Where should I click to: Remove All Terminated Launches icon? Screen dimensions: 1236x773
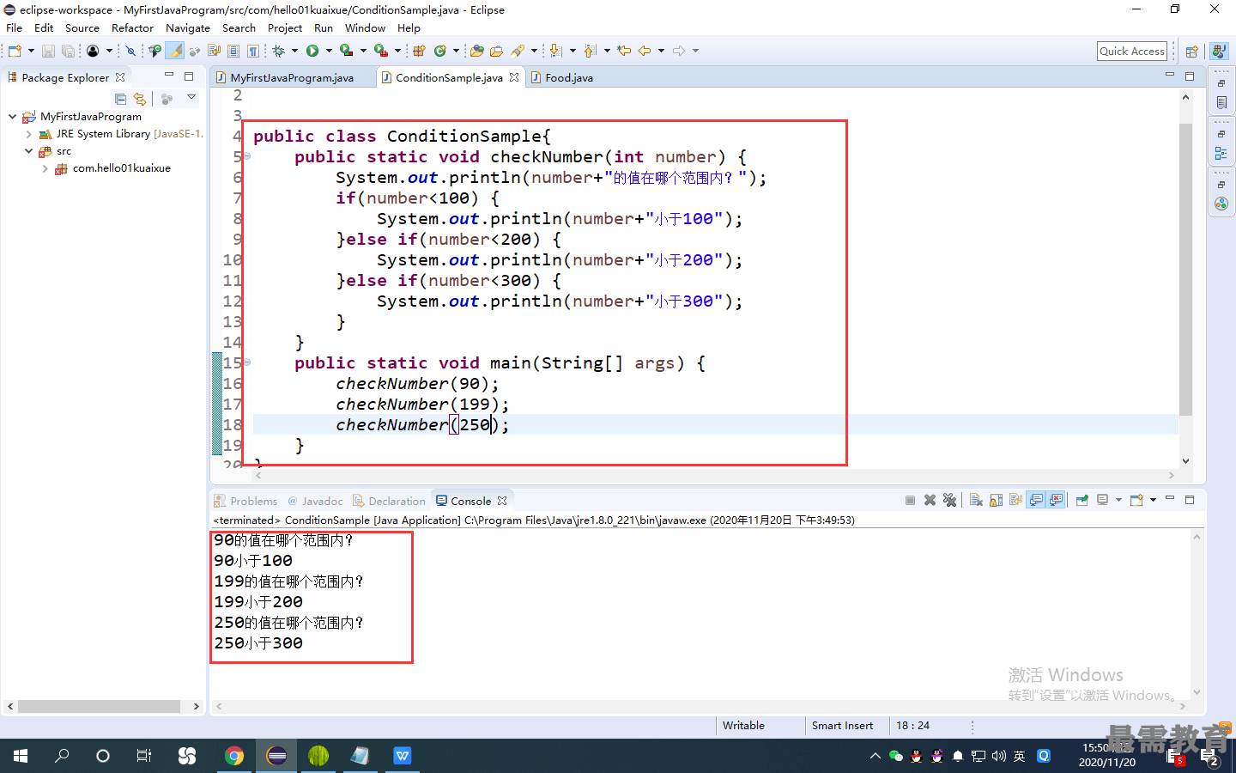[x=949, y=500]
